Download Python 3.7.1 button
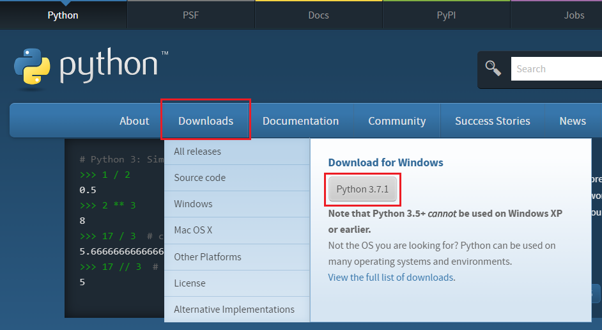602x330 pixels. click(362, 189)
